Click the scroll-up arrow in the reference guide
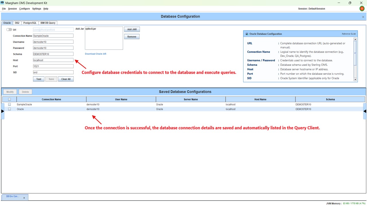Viewport: 367px width, 206px height. (355, 39)
